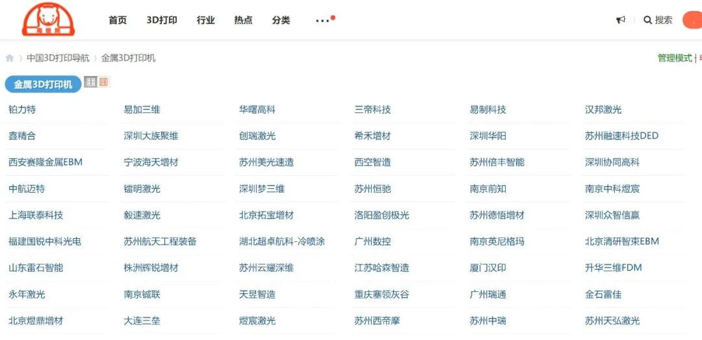
Task: Expand the three-dots more menu
Action: point(323,21)
